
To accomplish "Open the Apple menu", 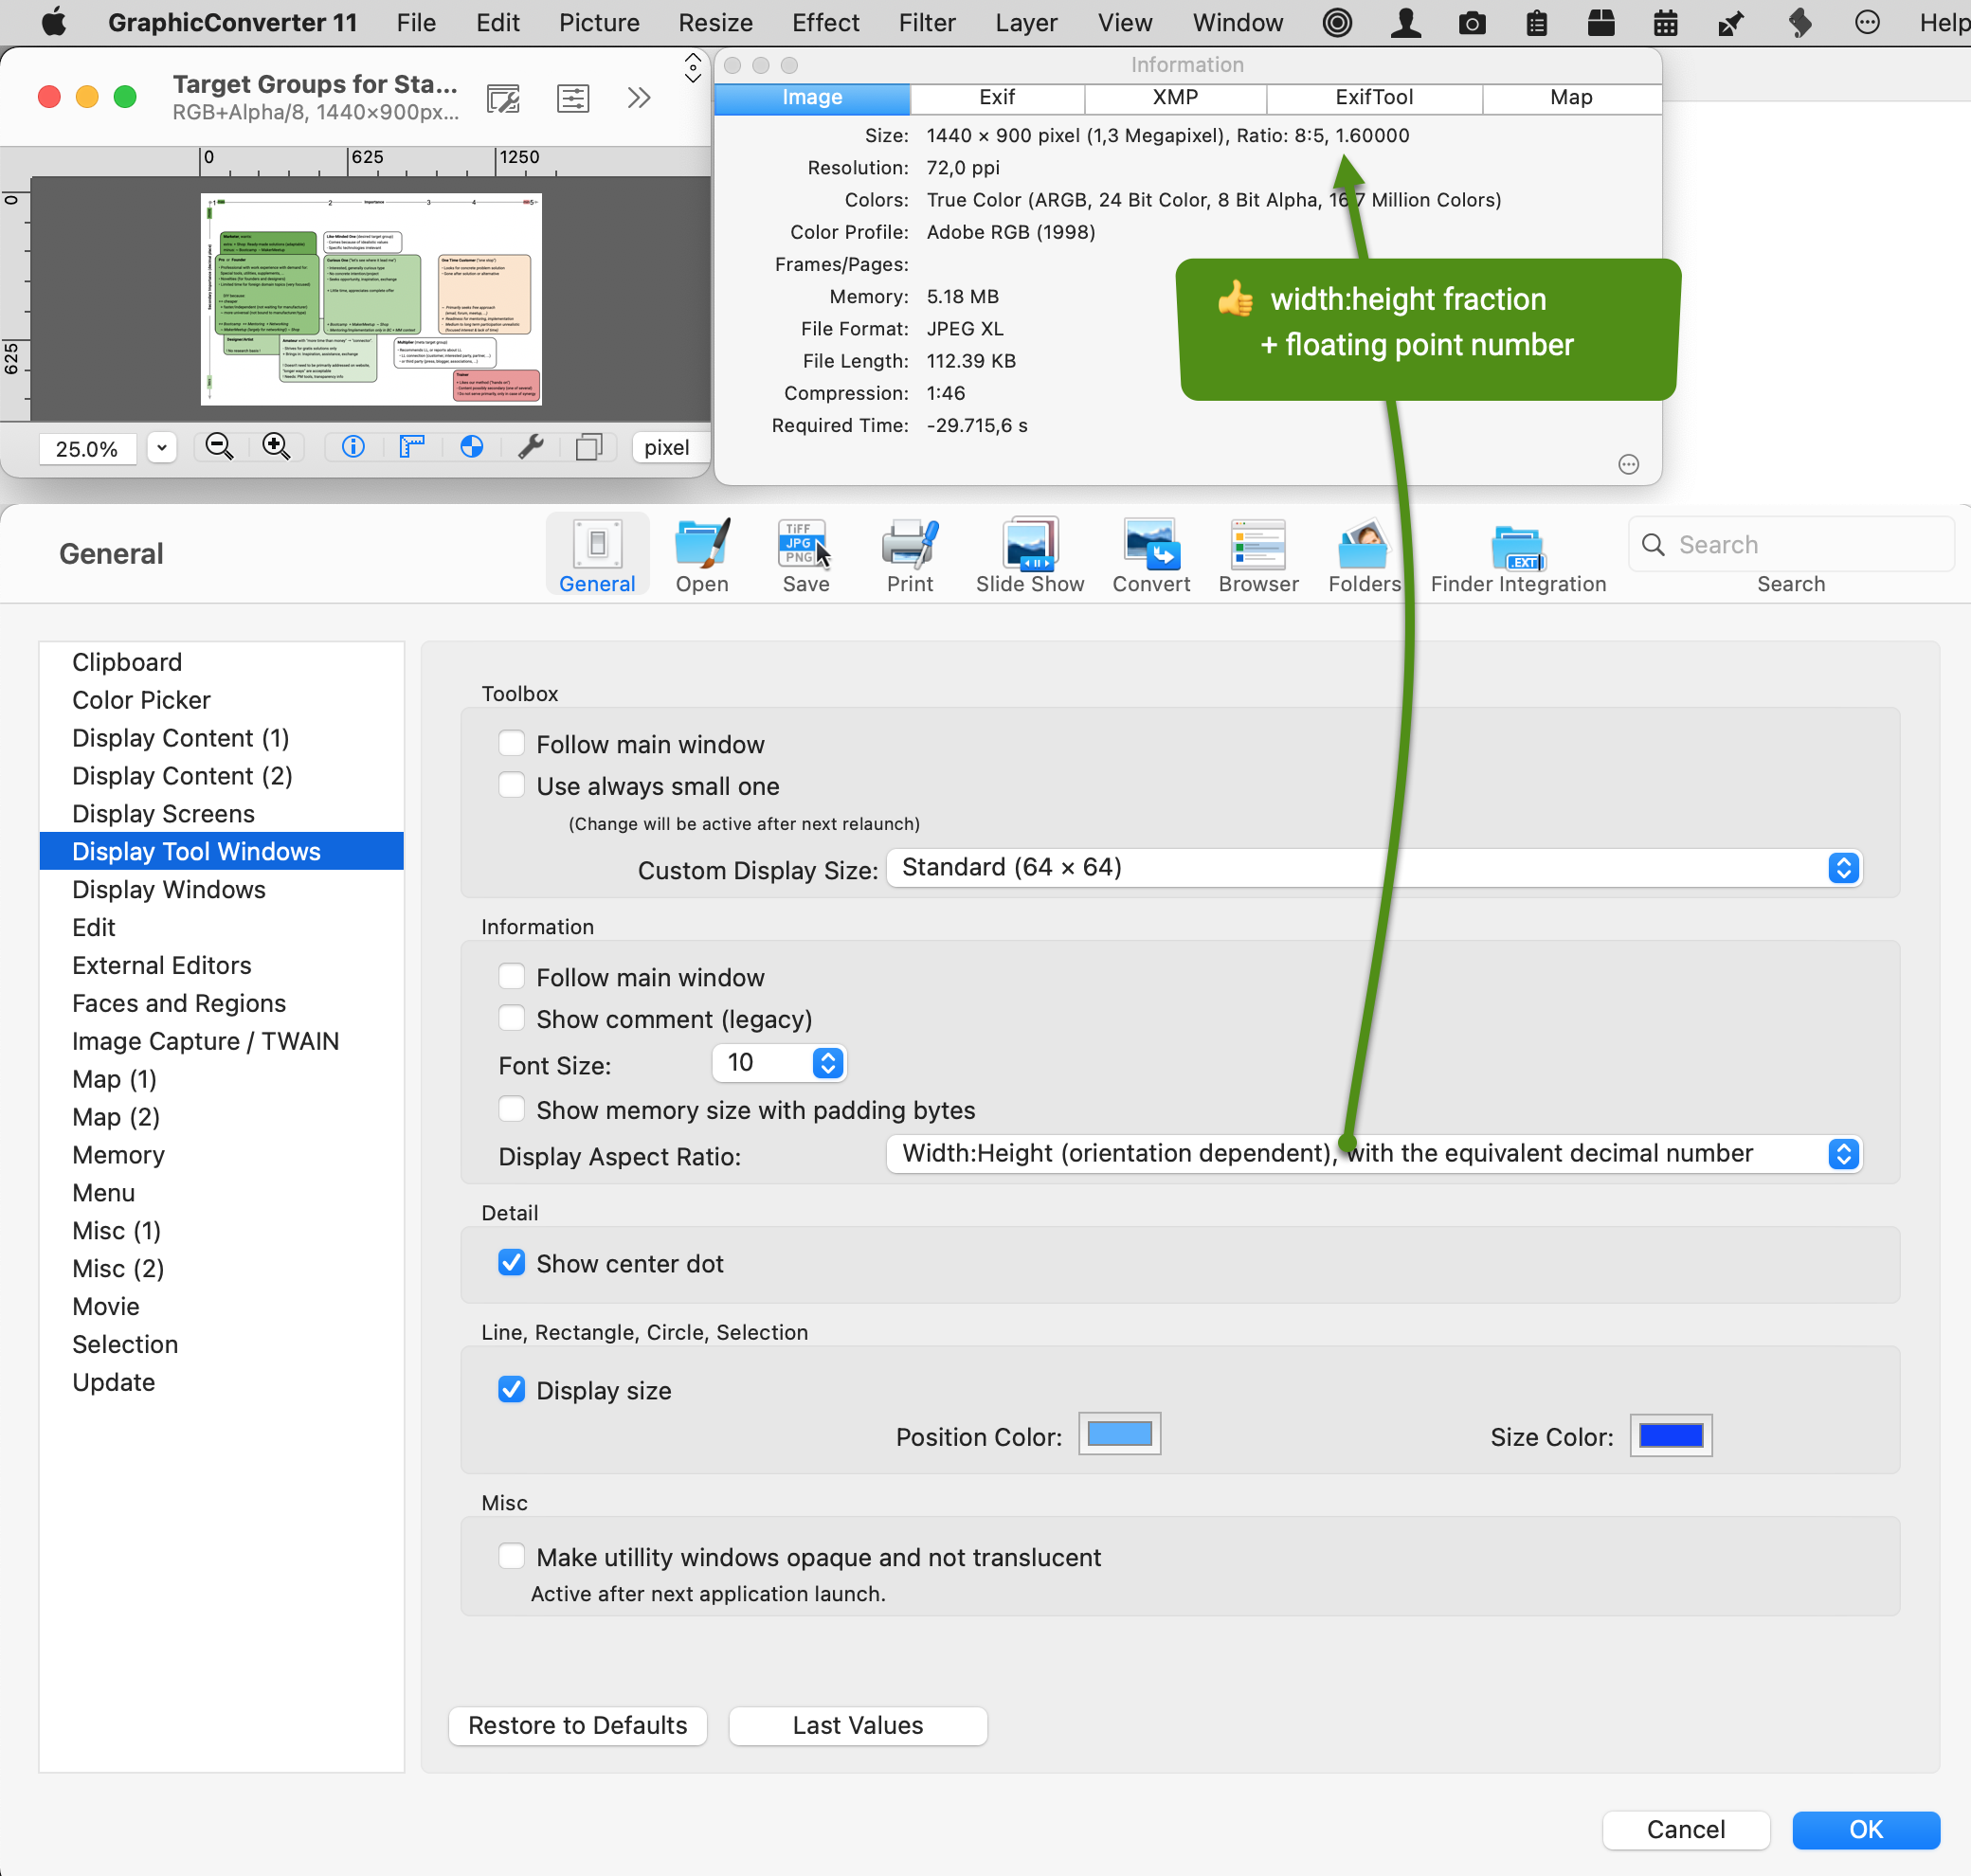I will tap(54, 22).
